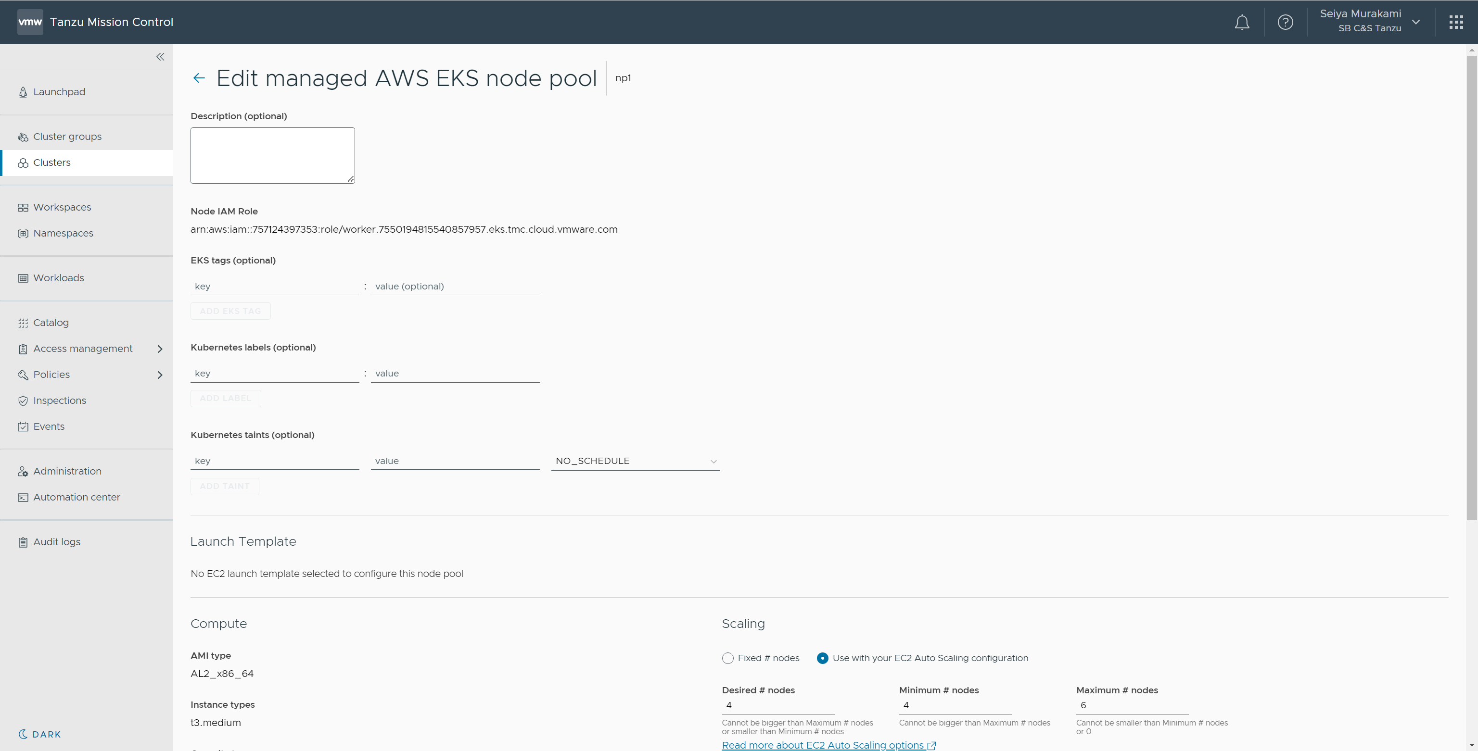Select Fixed # nodes radio button
This screenshot has height=751, width=1478.
point(727,658)
